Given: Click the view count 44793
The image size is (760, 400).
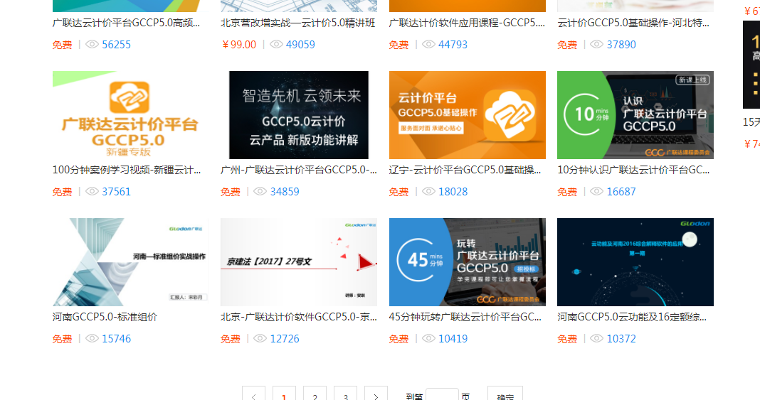Looking at the screenshot, I should click(x=453, y=45).
